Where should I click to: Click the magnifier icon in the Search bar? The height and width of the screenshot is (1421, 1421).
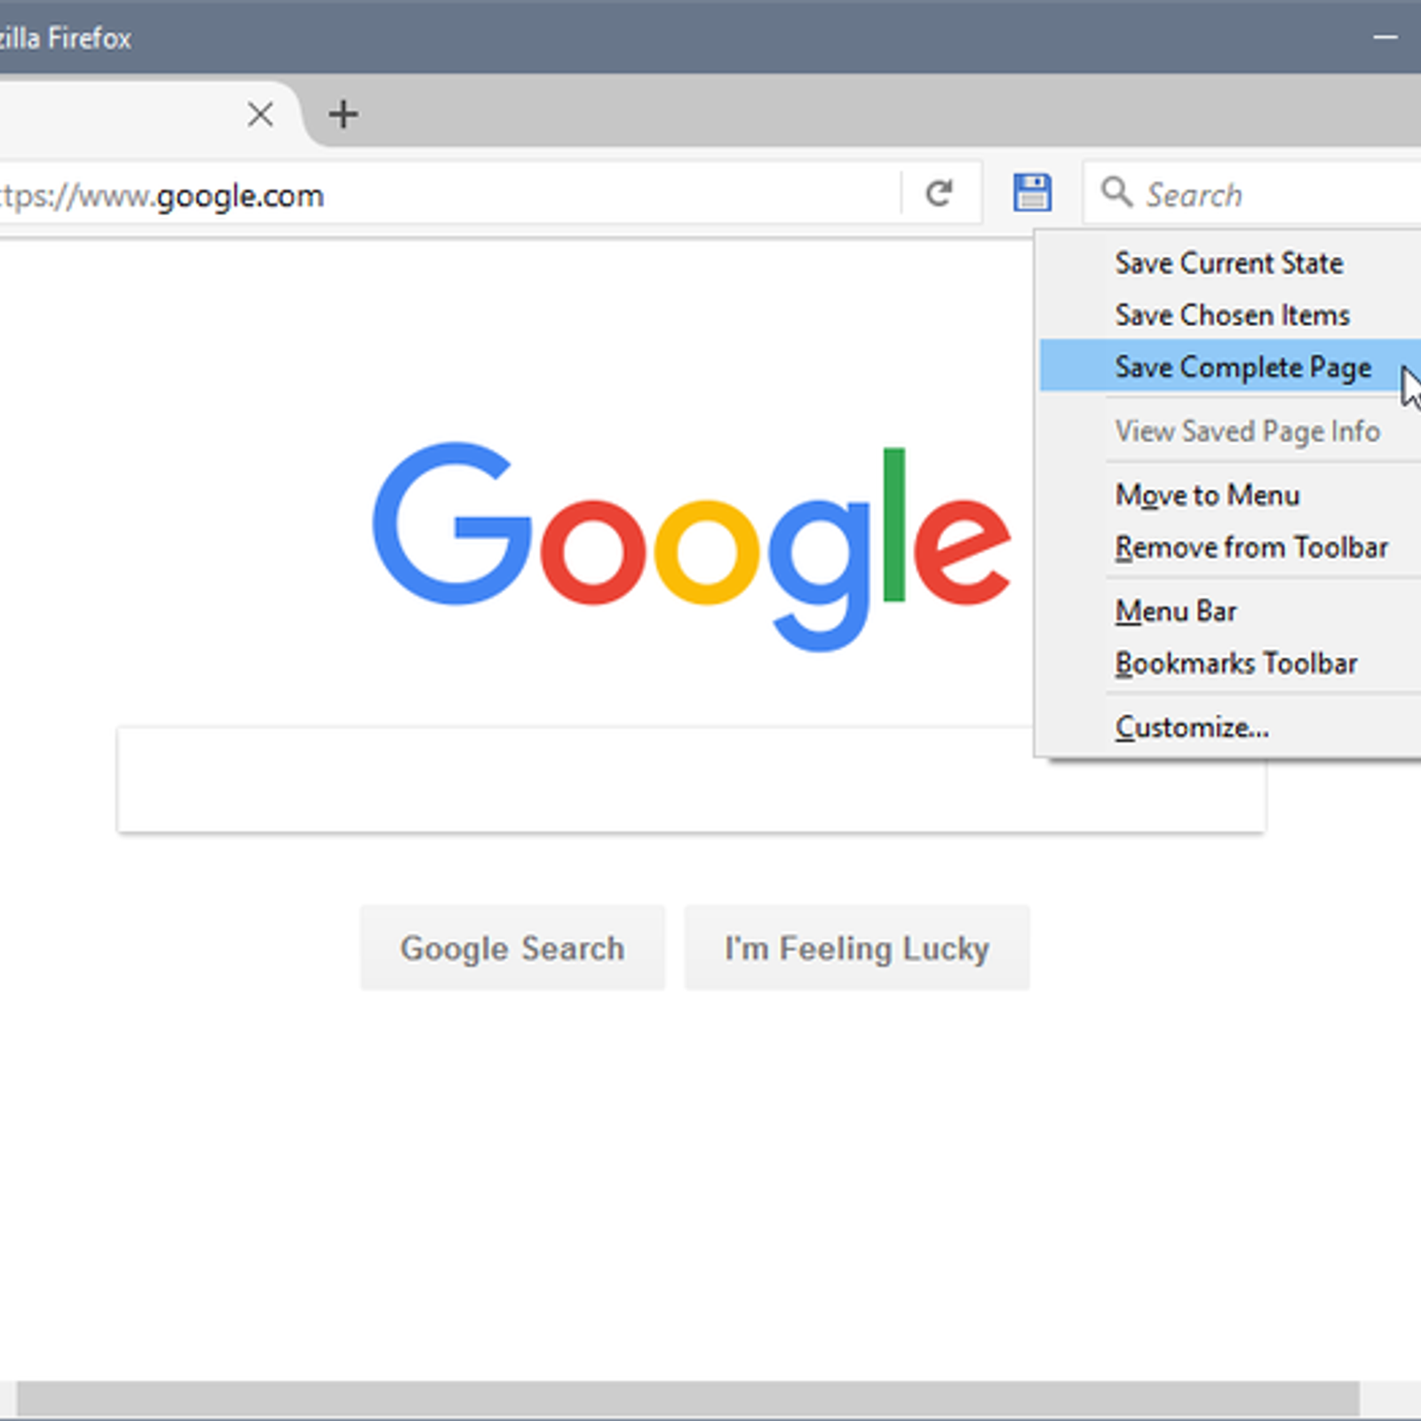1115,192
